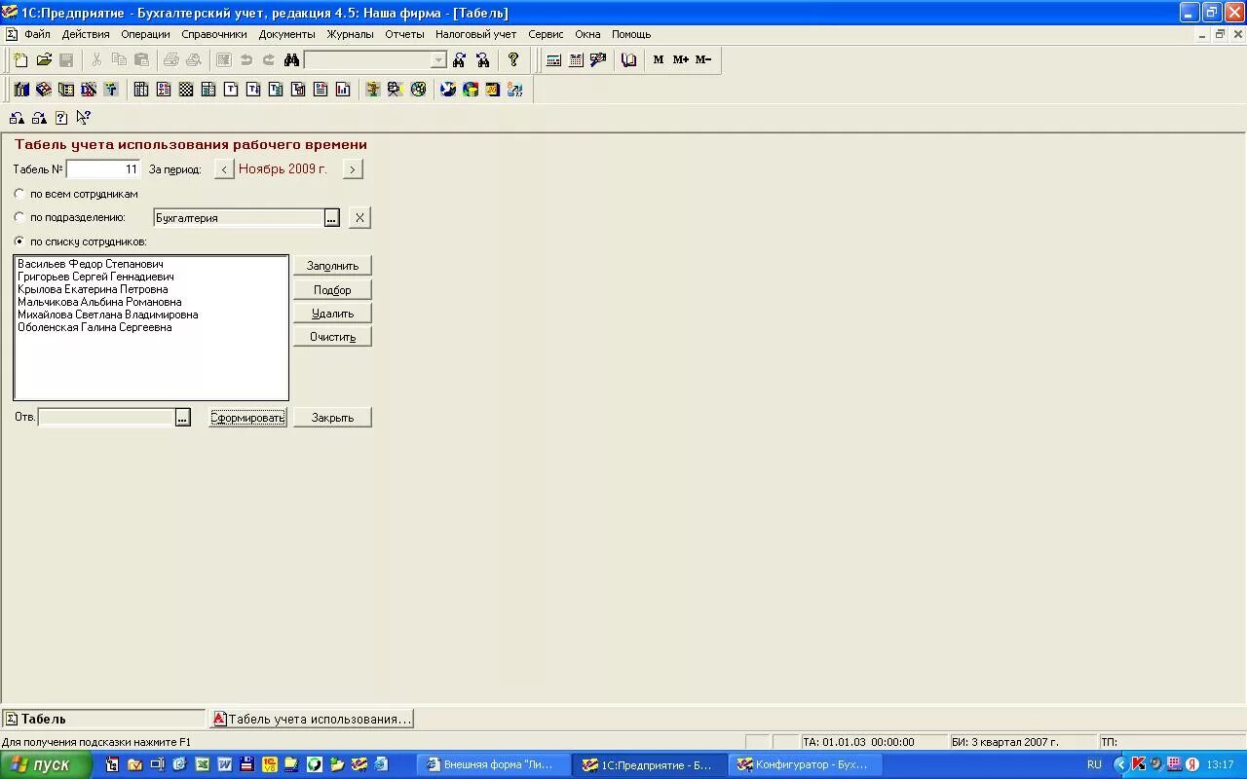This screenshot has width=1247, height=779.
Task: Select employee Григорьев Сергей Геннадиевич
Action: [95, 277]
